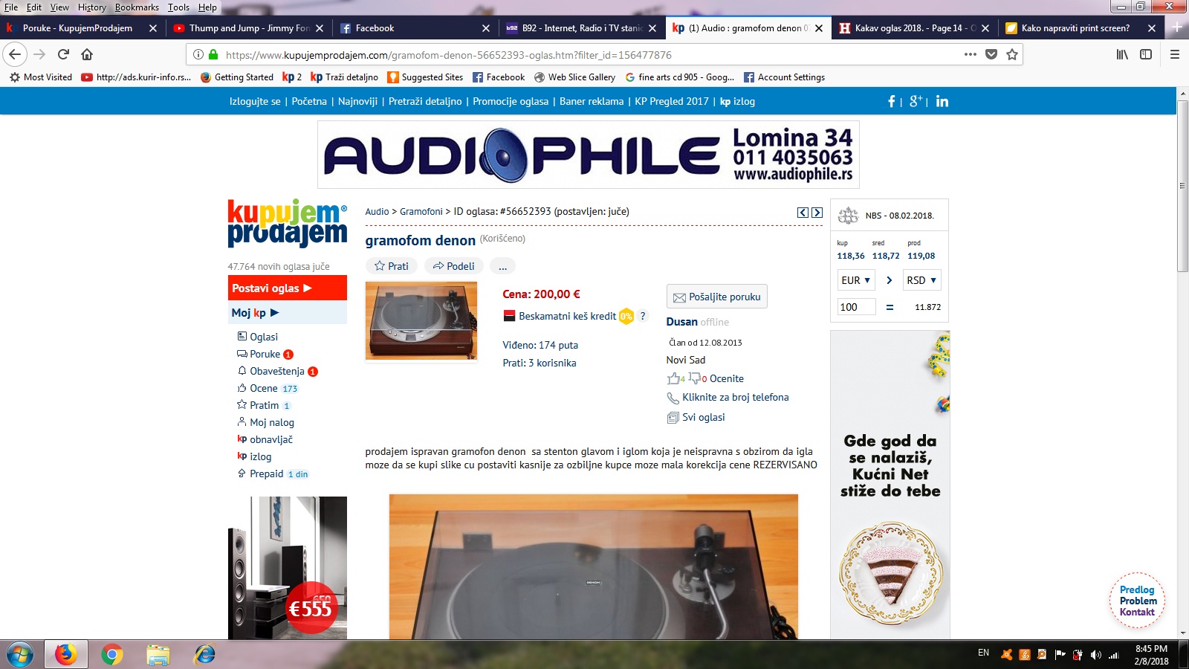Open Pretraži detaljno in top navigation

click(x=425, y=101)
